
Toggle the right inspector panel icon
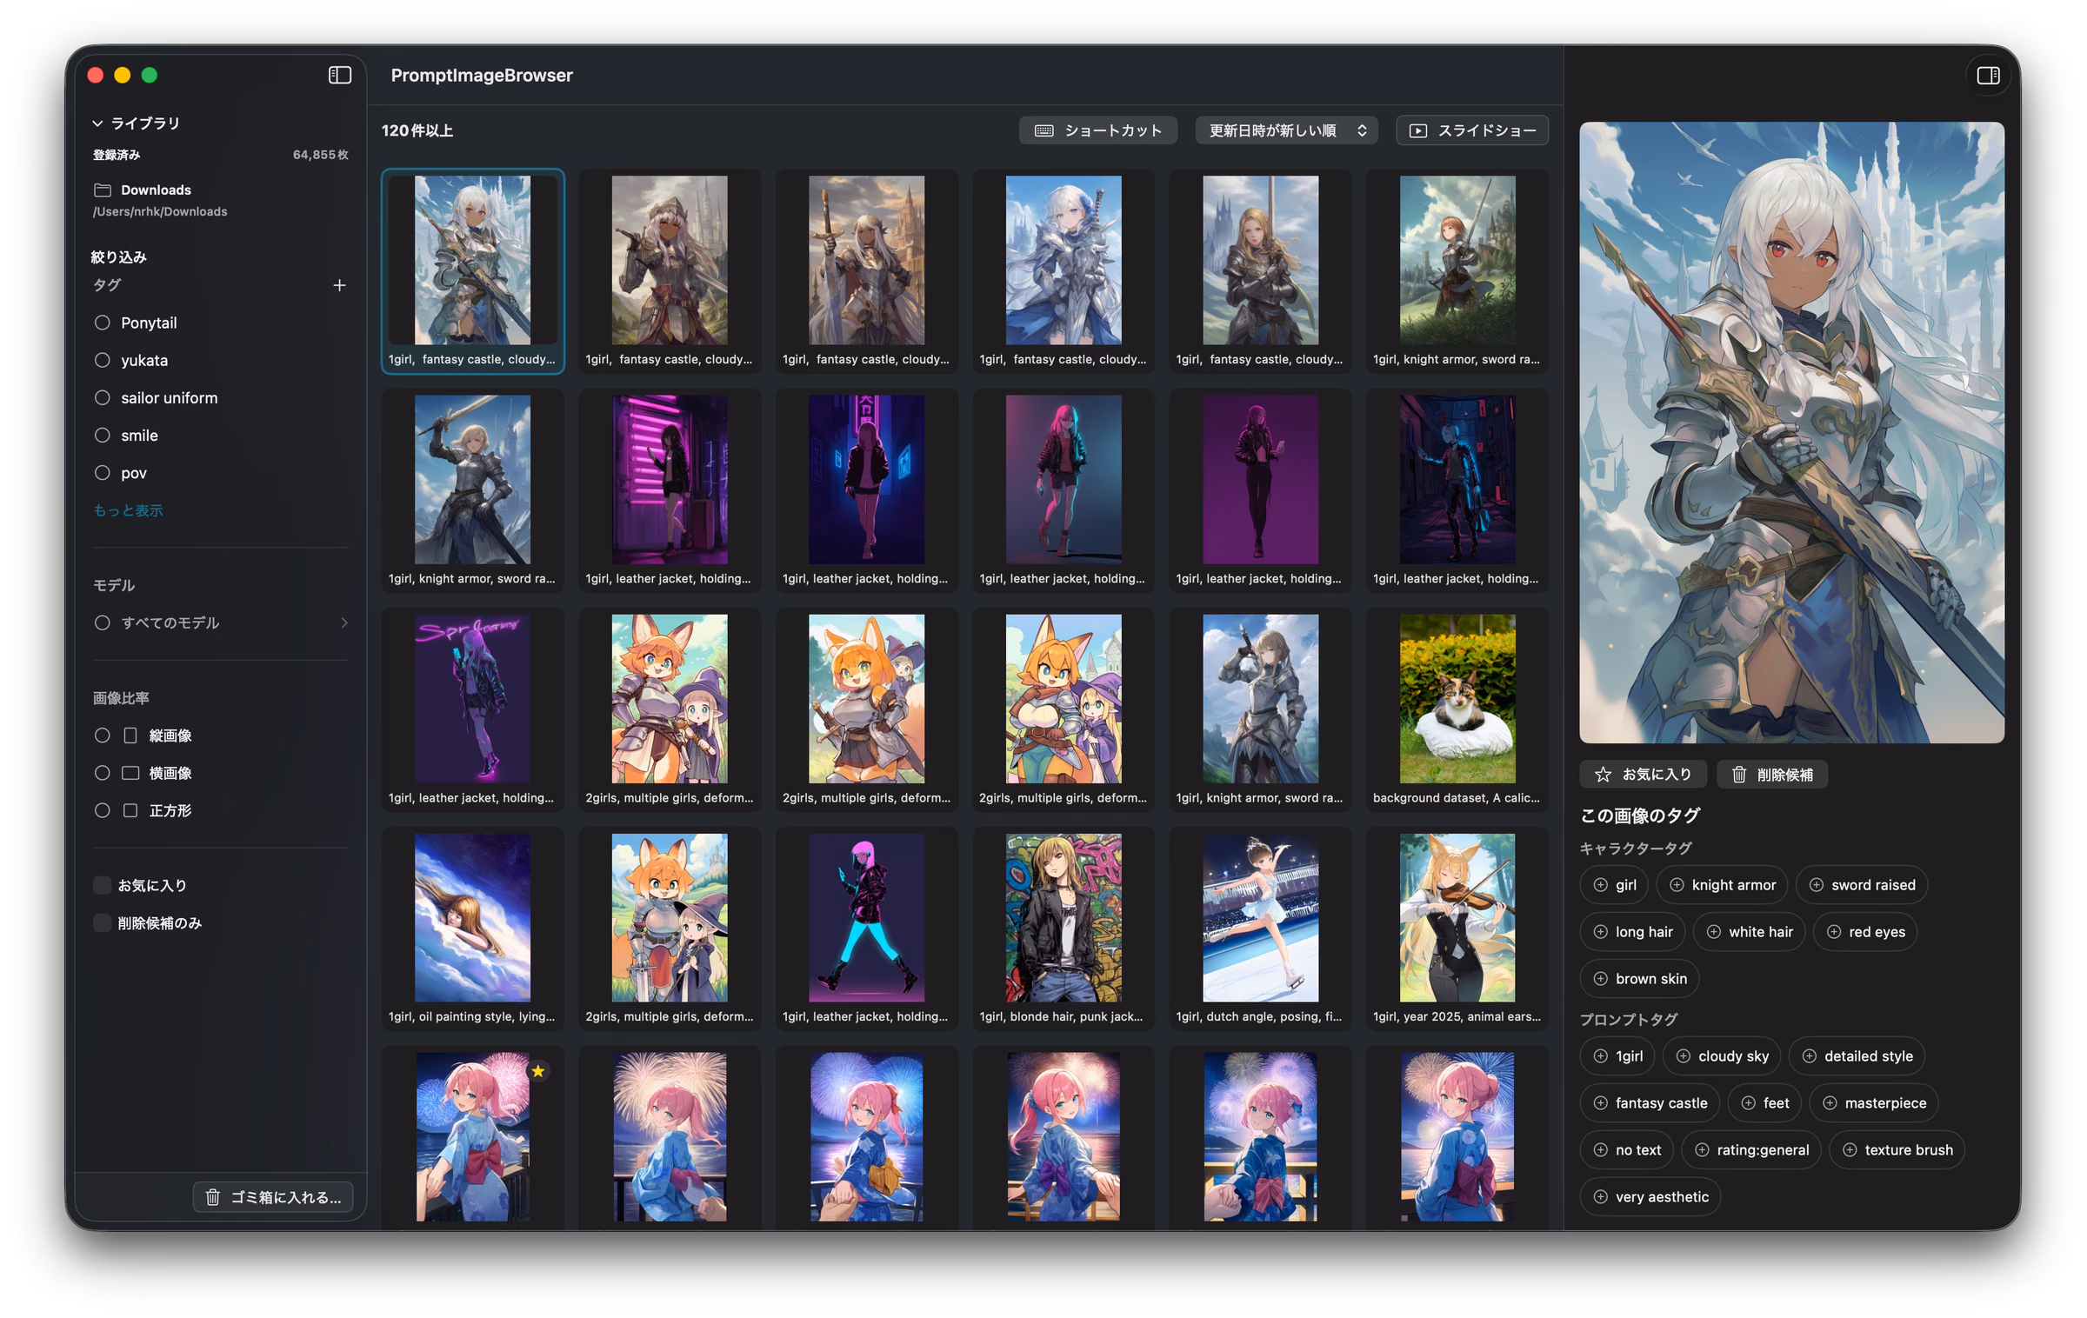click(1988, 76)
